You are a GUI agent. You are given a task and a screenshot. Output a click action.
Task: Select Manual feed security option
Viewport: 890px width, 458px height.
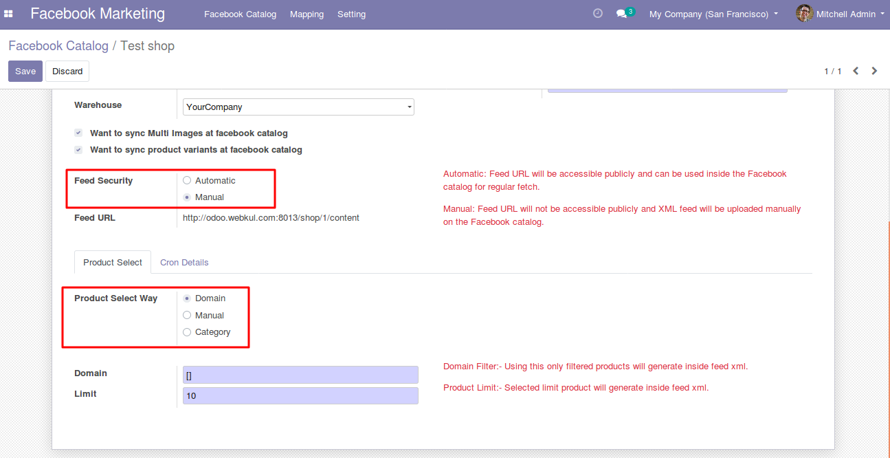pyautogui.click(x=187, y=197)
